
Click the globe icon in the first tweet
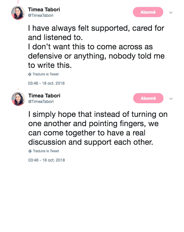tap(30, 74)
